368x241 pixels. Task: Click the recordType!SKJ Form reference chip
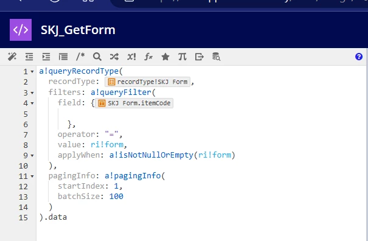(147, 82)
